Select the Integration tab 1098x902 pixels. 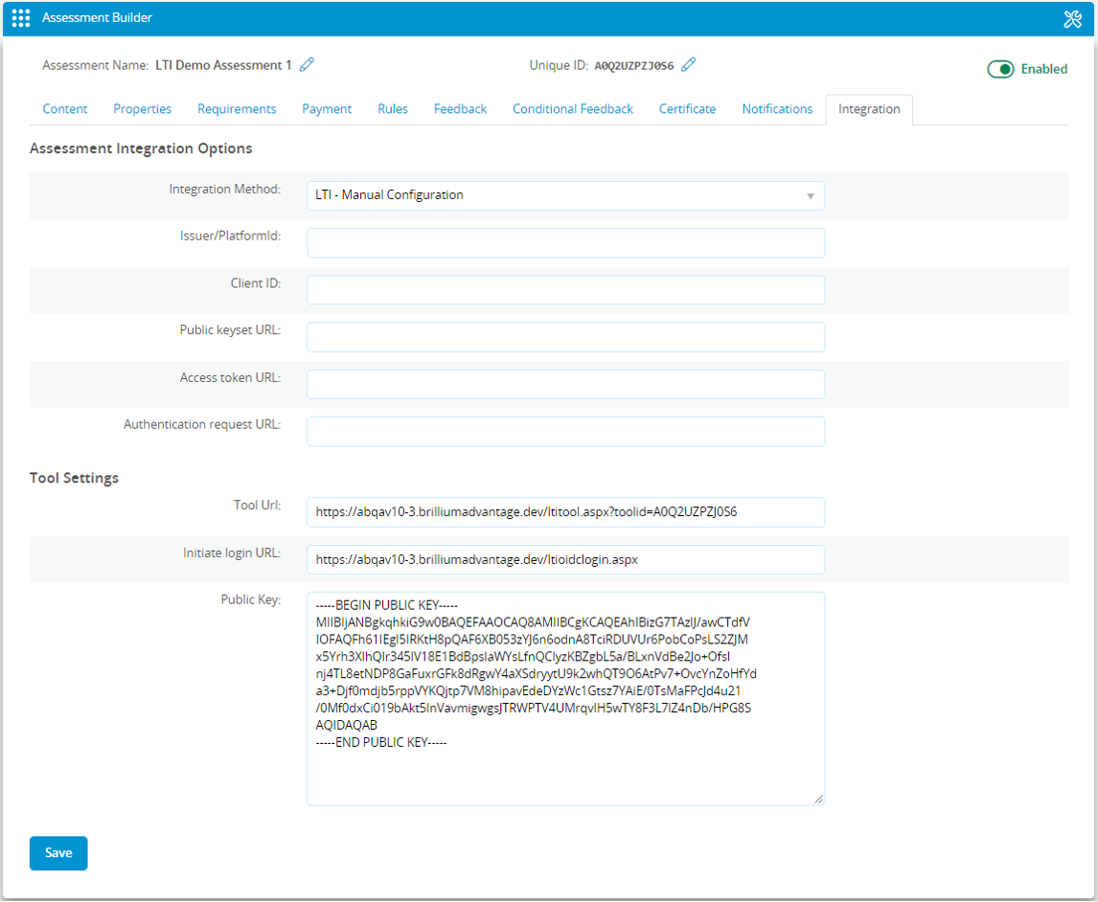click(869, 110)
